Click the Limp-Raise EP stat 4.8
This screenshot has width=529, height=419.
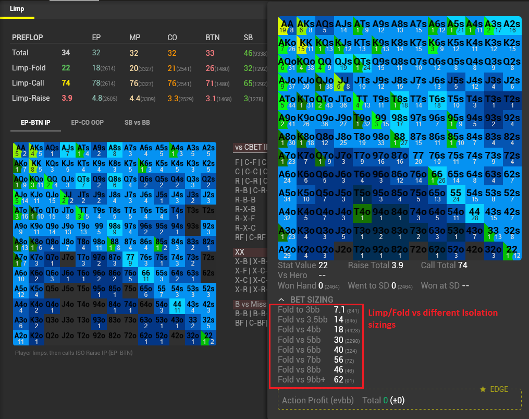96,98
